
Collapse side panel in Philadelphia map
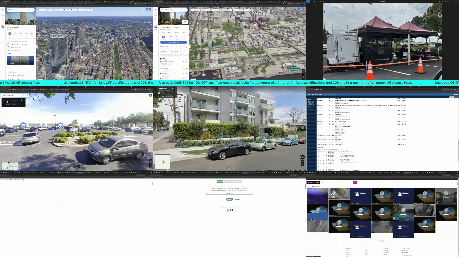190,47
